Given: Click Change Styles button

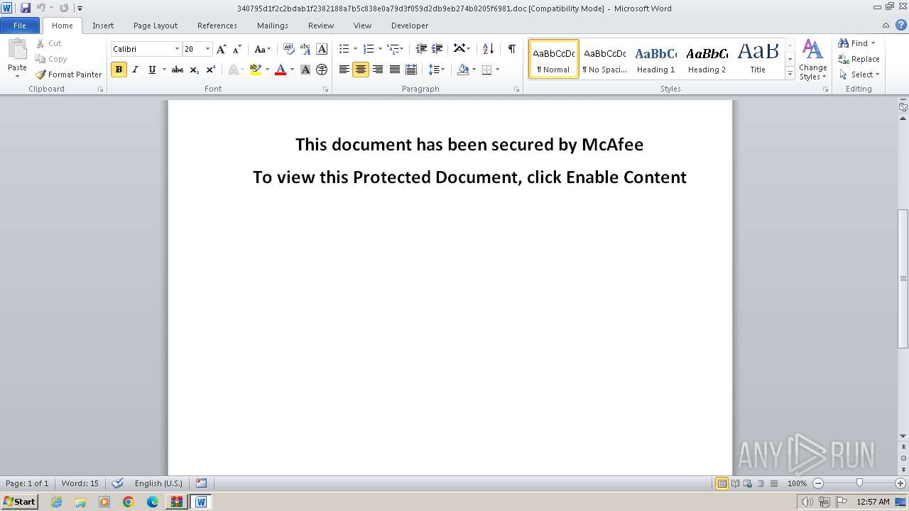Looking at the screenshot, I should 813,60.
